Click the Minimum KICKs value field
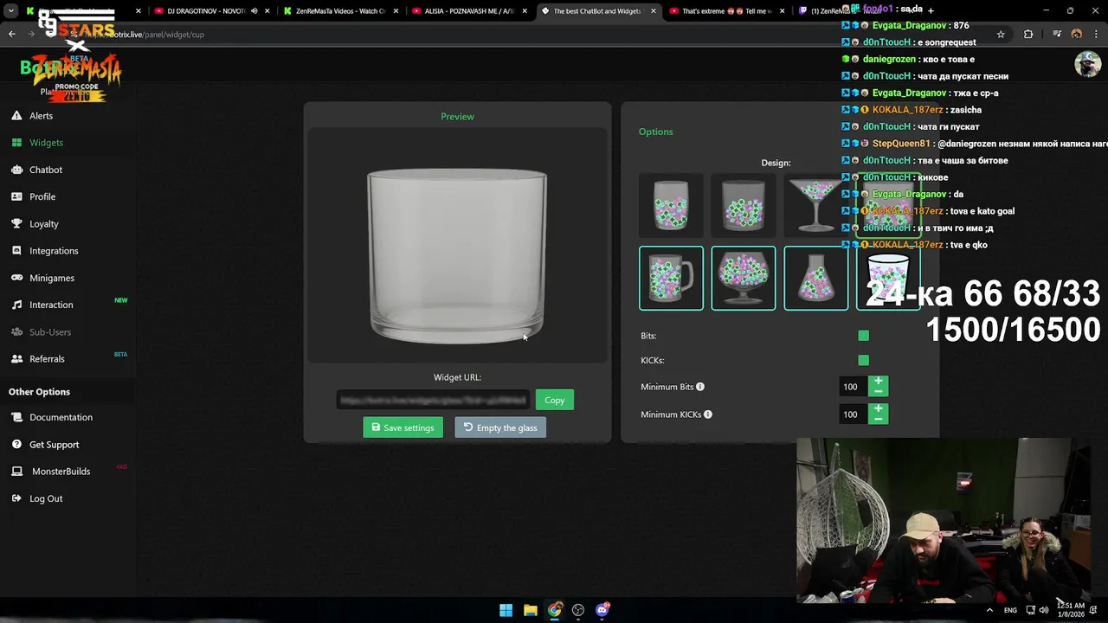Image resolution: width=1108 pixels, height=623 pixels. click(854, 414)
